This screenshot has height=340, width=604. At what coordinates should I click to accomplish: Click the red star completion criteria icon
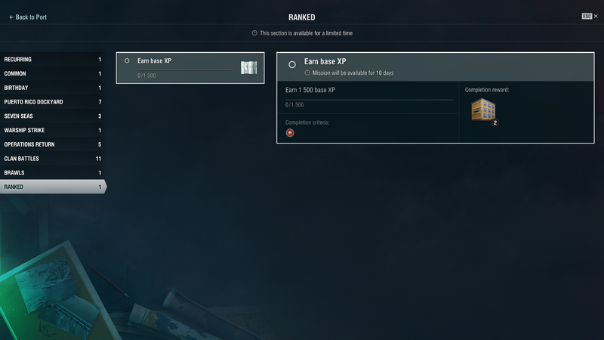(290, 133)
